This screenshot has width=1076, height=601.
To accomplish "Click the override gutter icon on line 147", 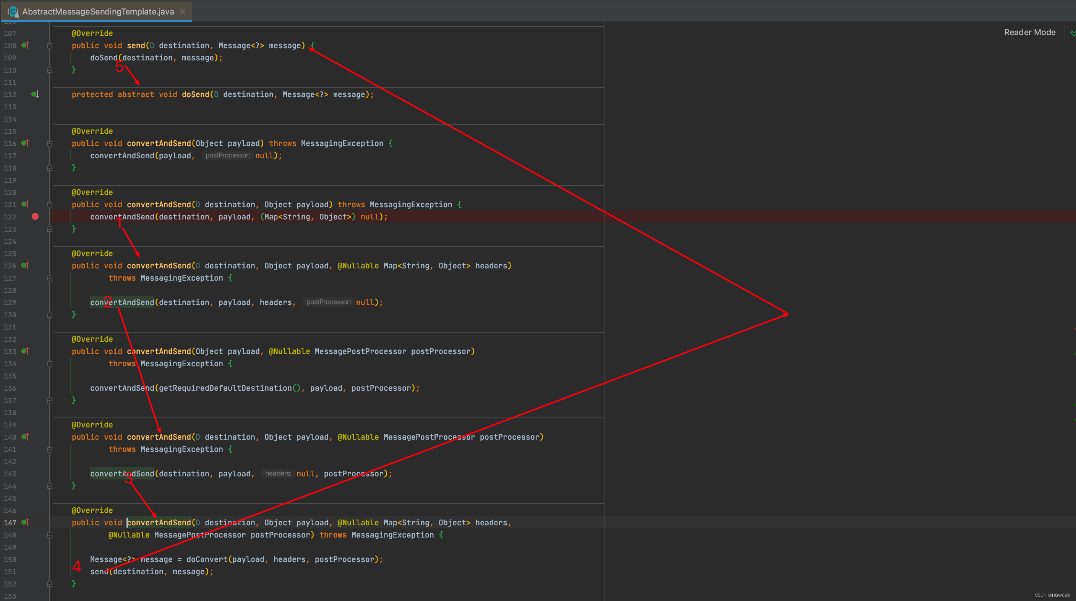I will [25, 522].
